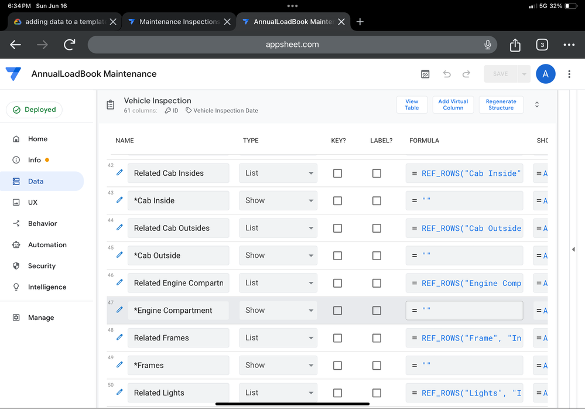Open the SAVE button dropdown arrow
This screenshot has width=585, height=409.
(524, 74)
